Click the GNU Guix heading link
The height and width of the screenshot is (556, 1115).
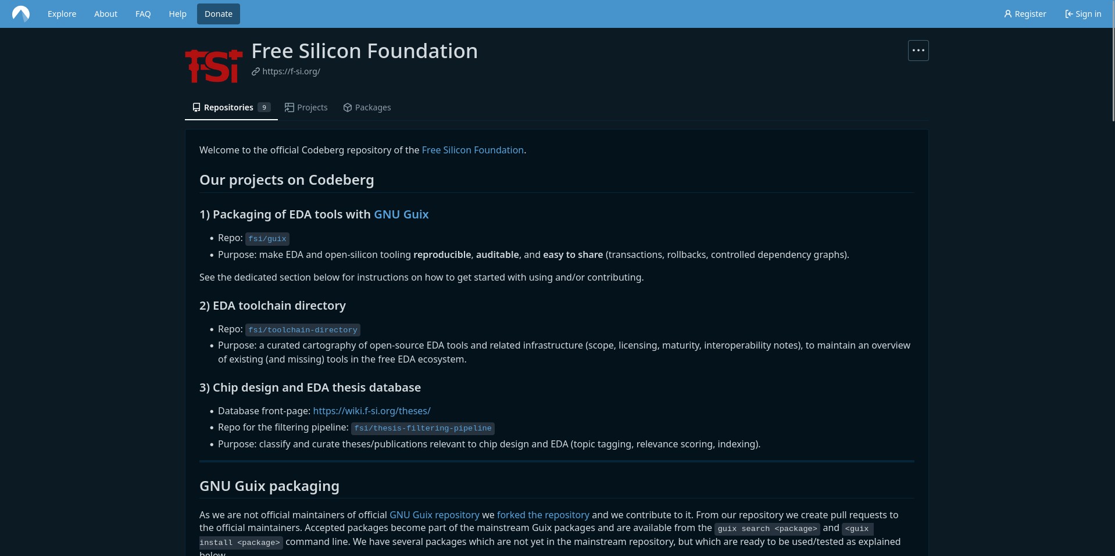401,214
